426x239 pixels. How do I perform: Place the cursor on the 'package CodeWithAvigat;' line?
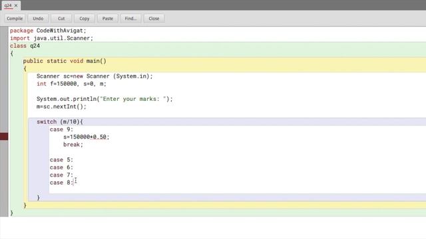pyautogui.click(x=48, y=31)
